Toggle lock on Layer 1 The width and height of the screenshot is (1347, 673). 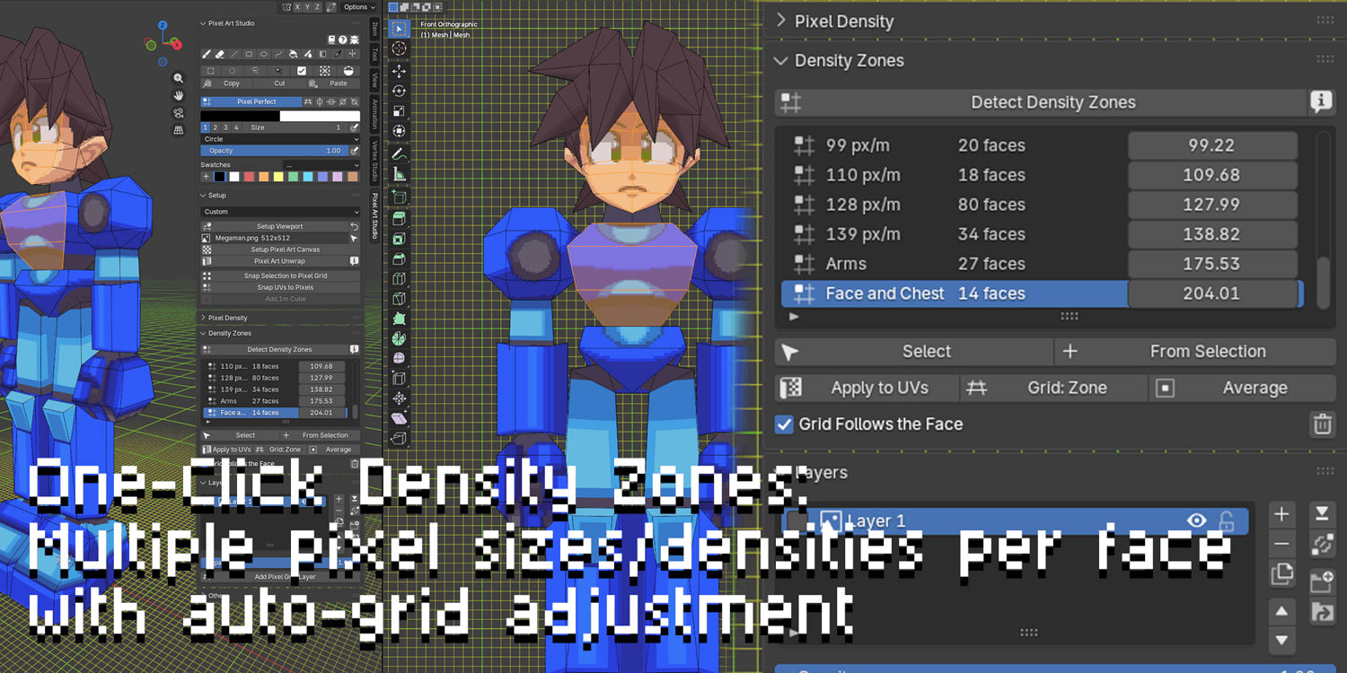click(x=1226, y=520)
